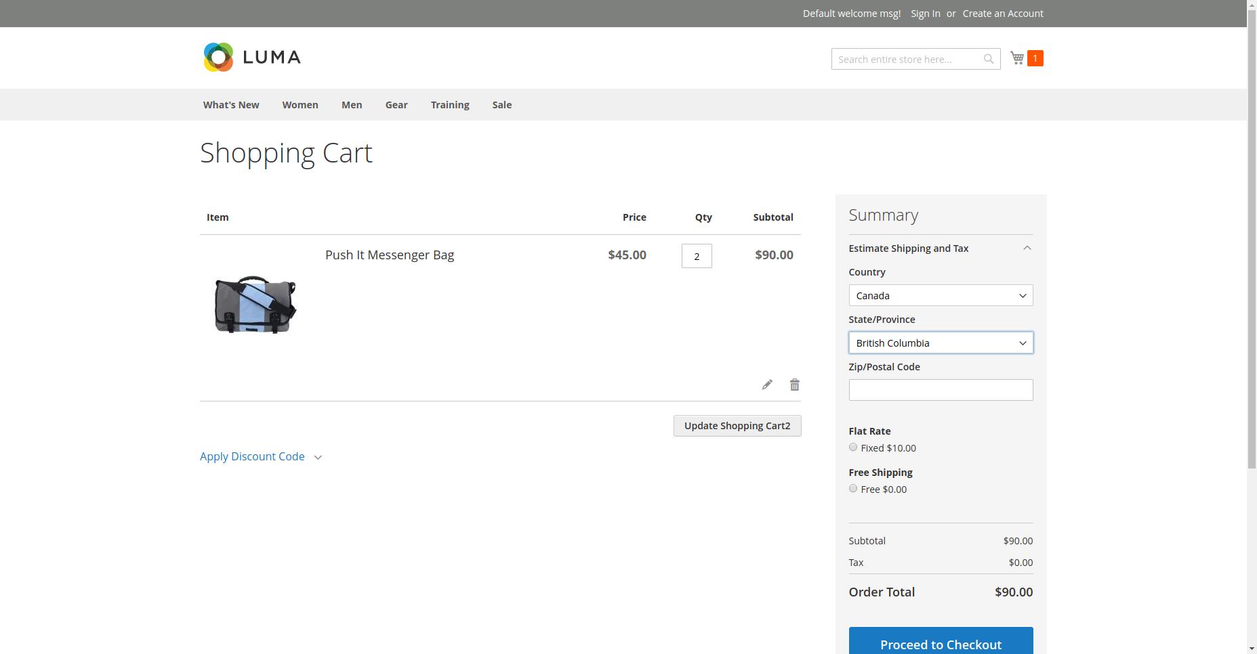The width and height of the screenshot is (1257, 654).
Task: Click the Sign In link
Action: tap(924, 13)
